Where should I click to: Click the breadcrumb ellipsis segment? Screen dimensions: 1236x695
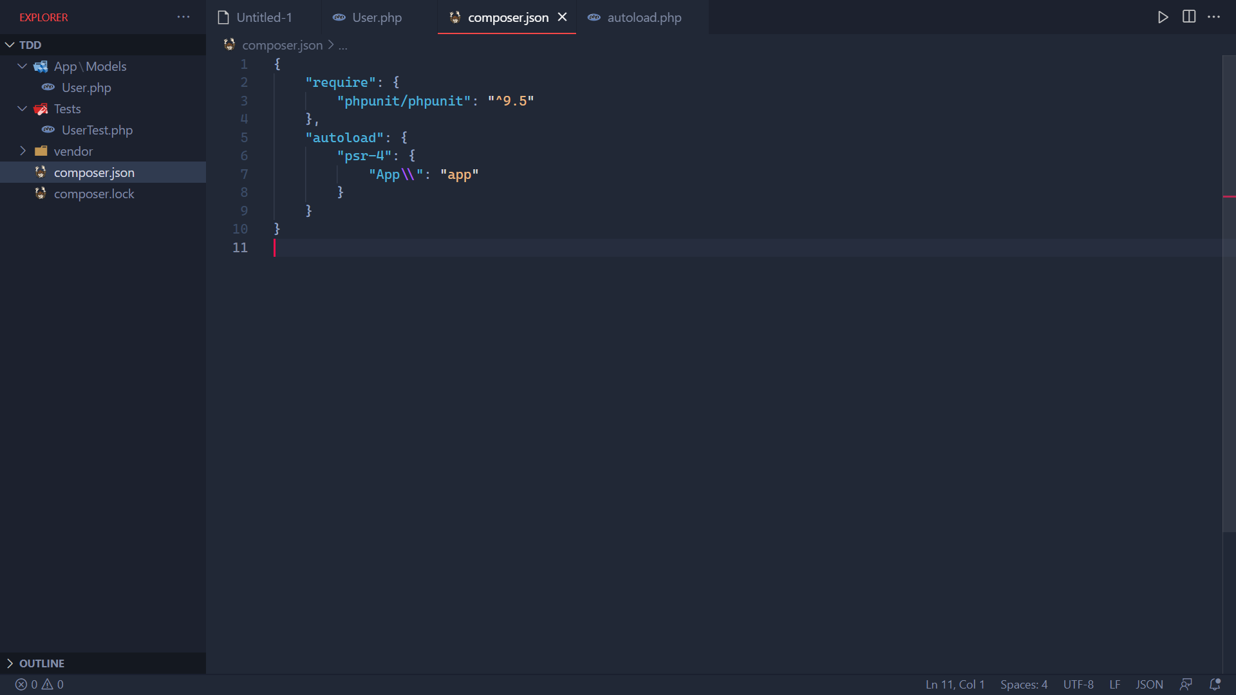coord(343,46)
